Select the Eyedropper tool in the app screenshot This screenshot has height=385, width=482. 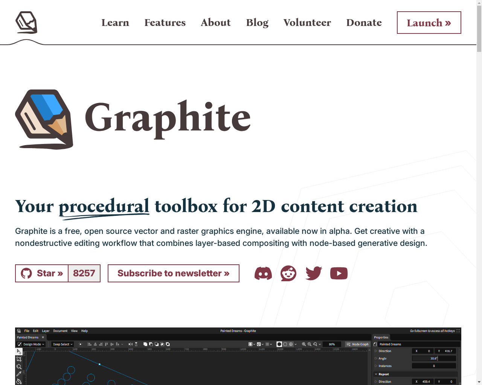(x=19, y=374)
